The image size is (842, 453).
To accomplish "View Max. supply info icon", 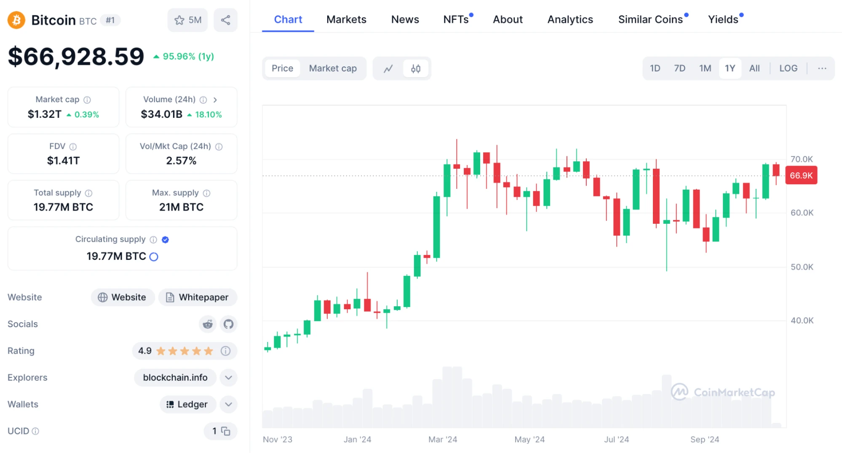I will point(206,193).
